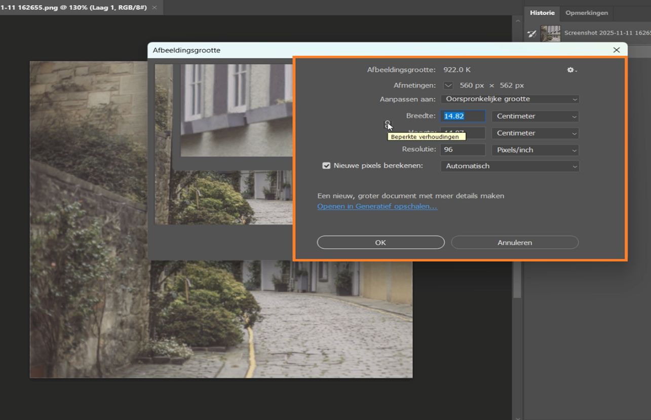Open the Pixels/inch resolution unit dropdown

pos(535,150)
